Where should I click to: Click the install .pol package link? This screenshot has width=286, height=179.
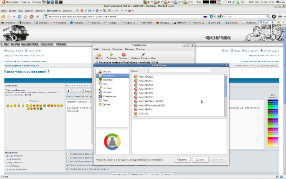[x=129, y=160]
